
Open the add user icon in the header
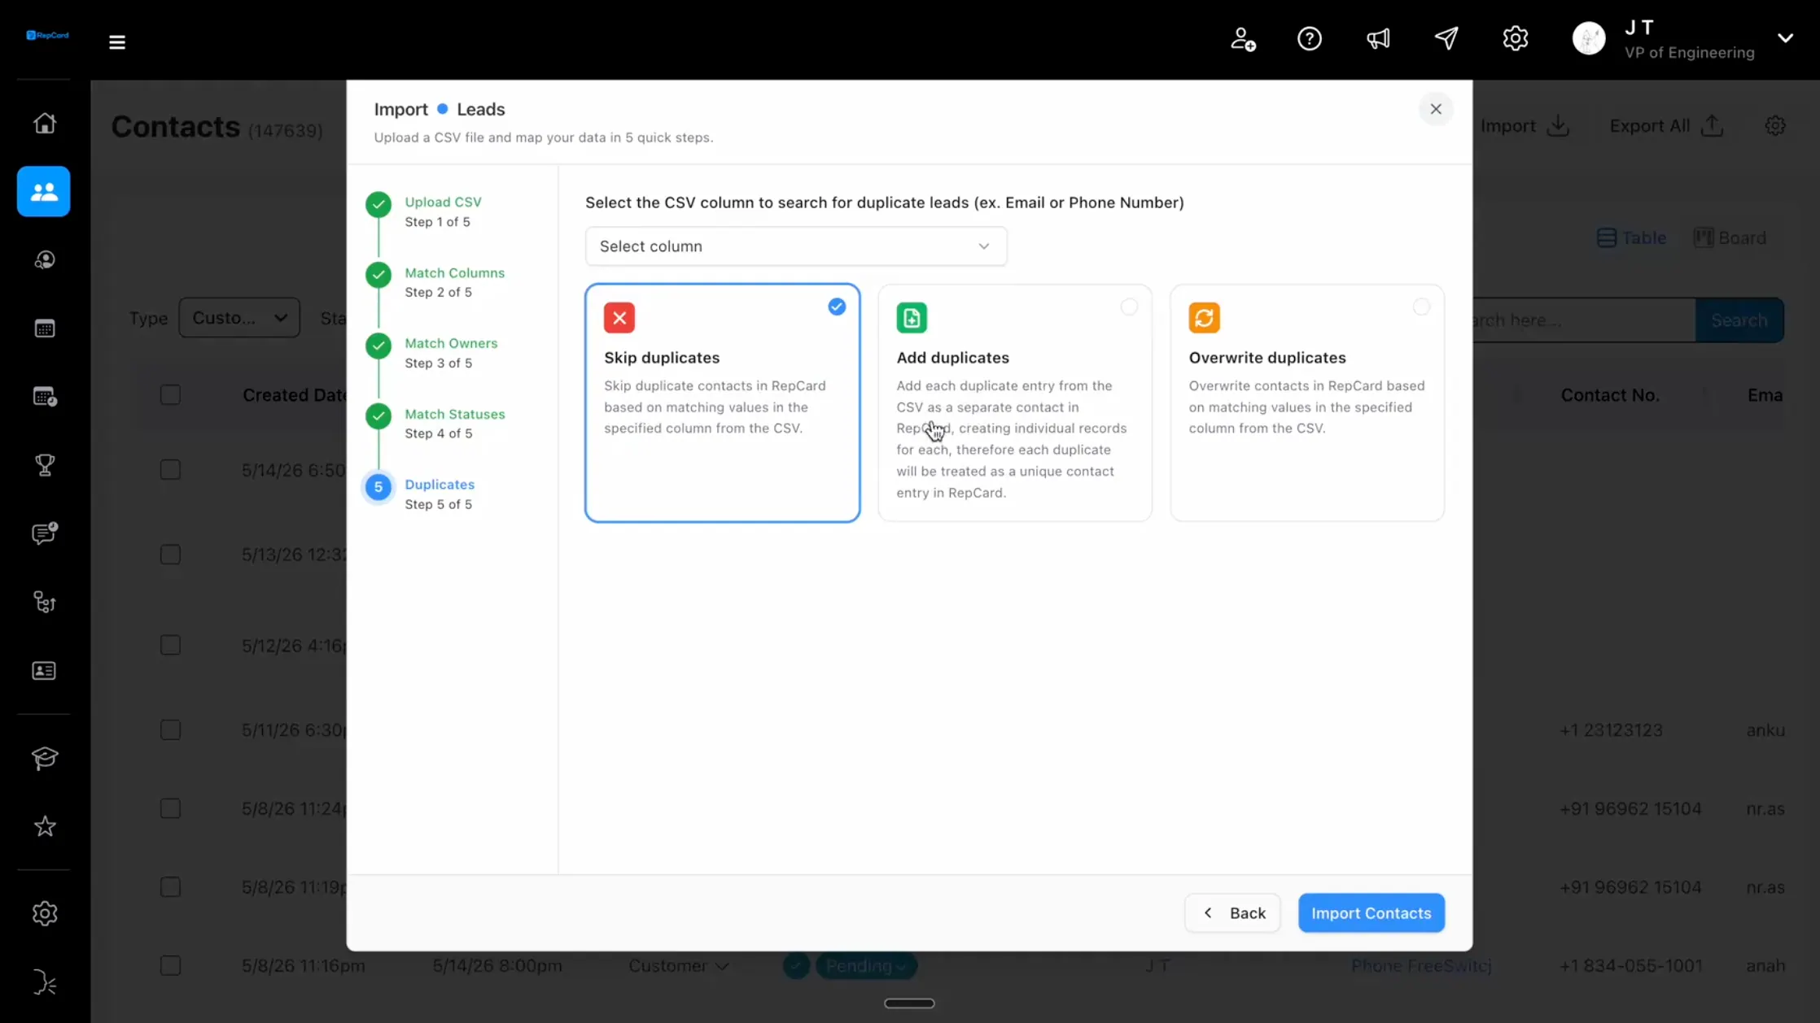coord(1242,38)
